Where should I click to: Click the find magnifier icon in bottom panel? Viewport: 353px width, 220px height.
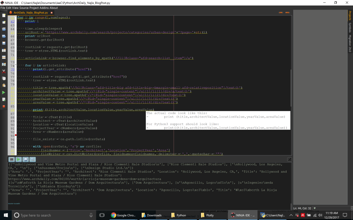[x=32, y=159]
